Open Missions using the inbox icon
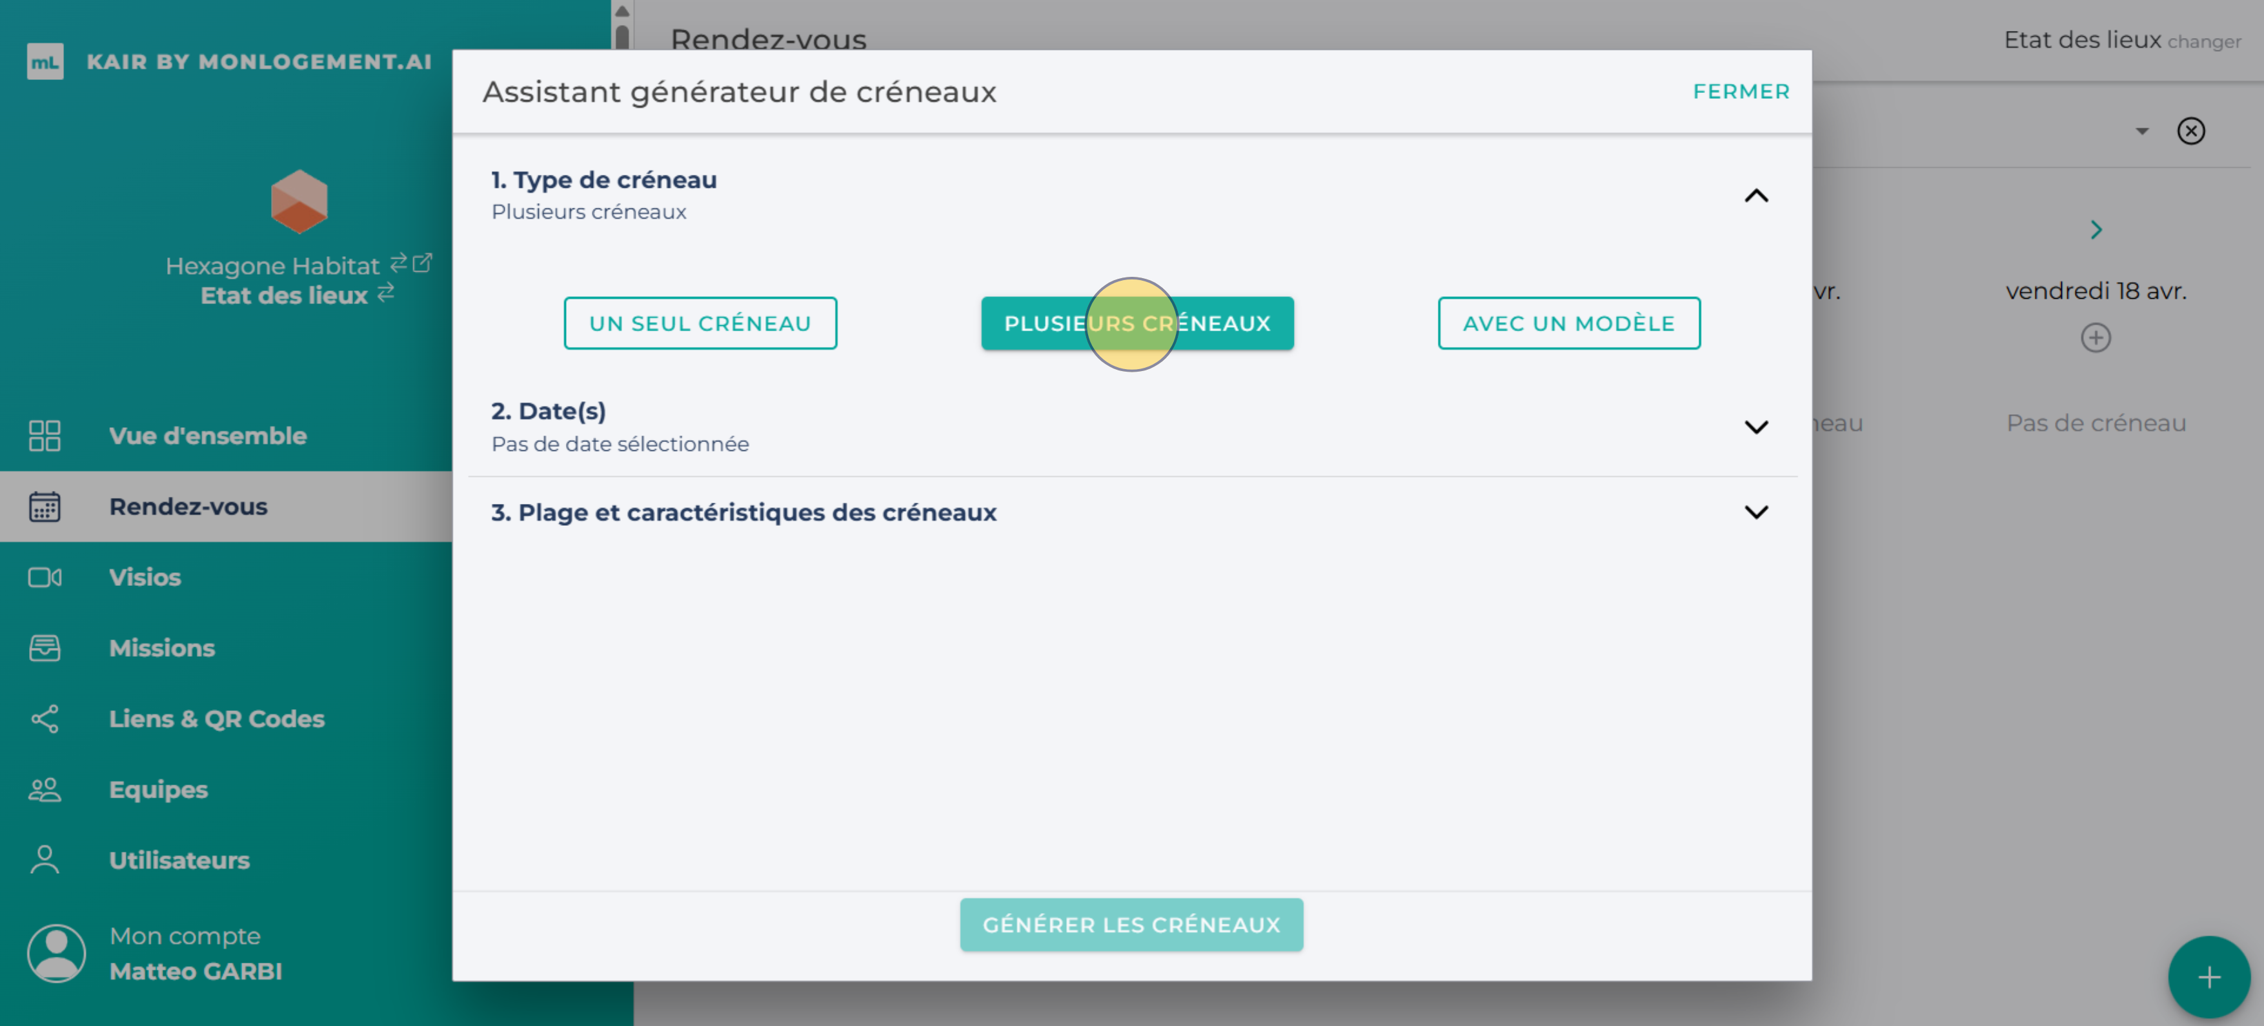 point(45,649)
